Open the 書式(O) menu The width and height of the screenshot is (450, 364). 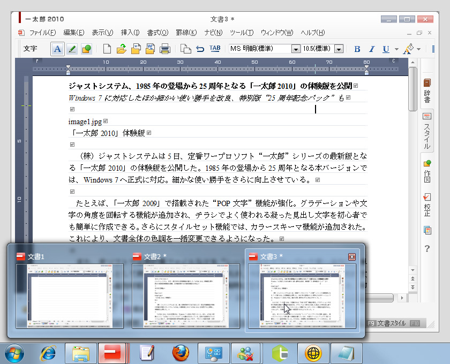[157, 33]
